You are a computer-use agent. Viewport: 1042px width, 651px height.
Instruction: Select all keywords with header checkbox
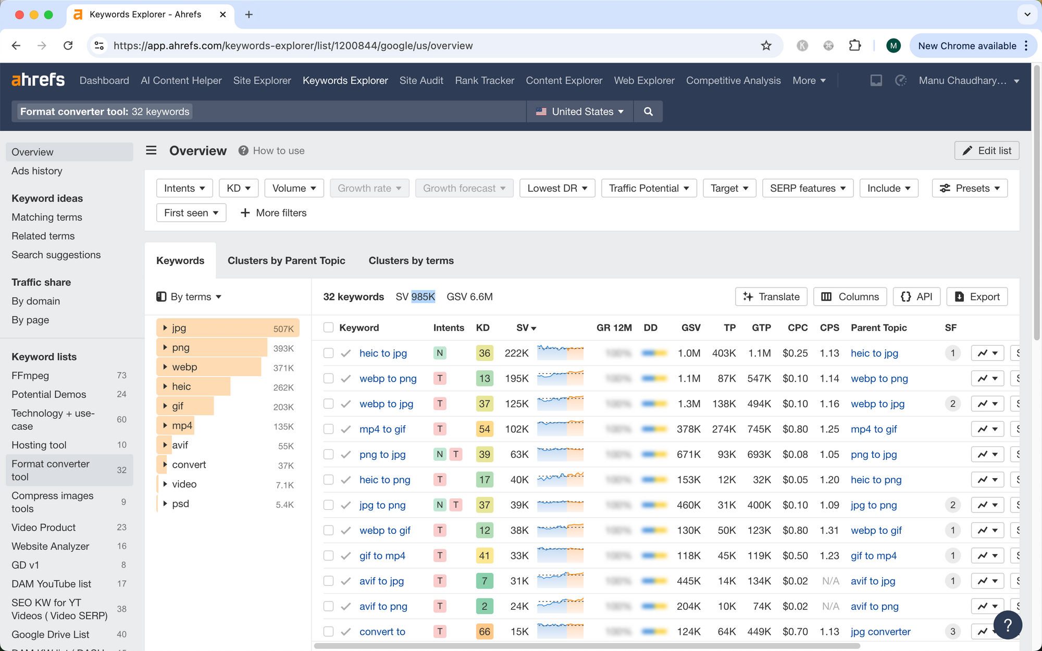(x=328, y=328)
